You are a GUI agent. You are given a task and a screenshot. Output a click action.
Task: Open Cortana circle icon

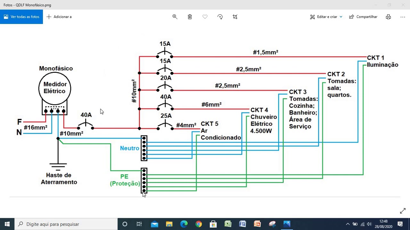tap(125, 224)
